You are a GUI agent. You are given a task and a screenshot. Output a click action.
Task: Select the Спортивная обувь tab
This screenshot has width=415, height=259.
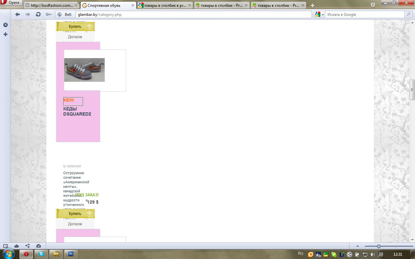click(108, 6)
